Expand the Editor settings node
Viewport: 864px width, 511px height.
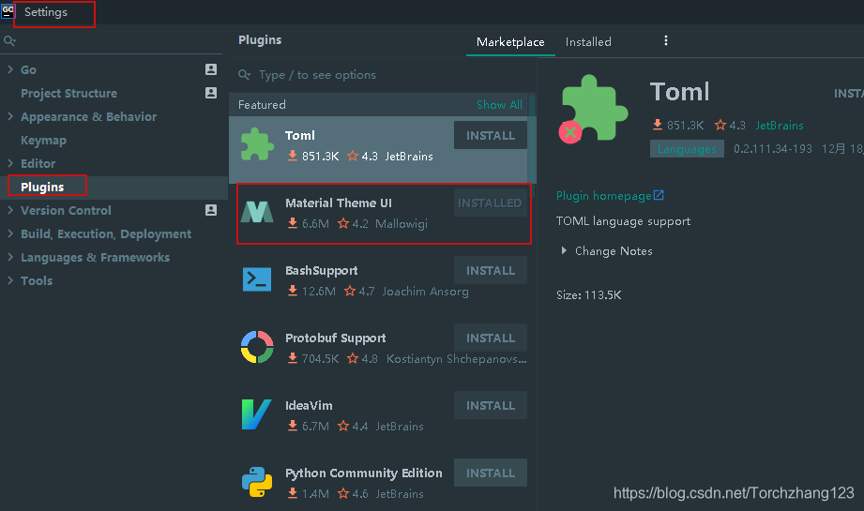(x=10, y=163)
